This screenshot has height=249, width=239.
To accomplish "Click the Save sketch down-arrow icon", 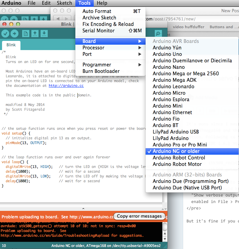I will (44, 33).
